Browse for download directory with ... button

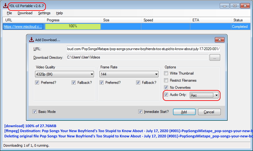coord(215,58)
